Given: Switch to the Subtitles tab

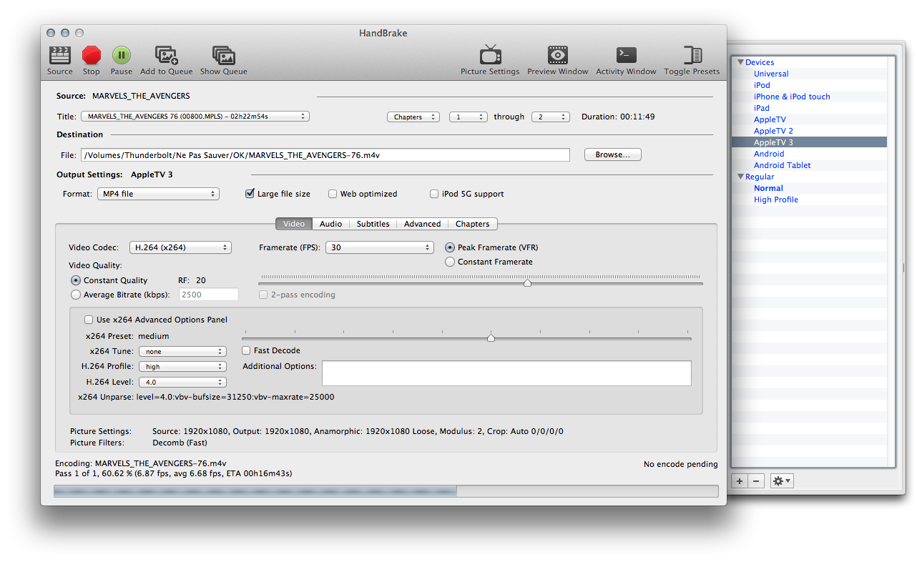Looking at the screenshot, I should (x=373, y=224).
